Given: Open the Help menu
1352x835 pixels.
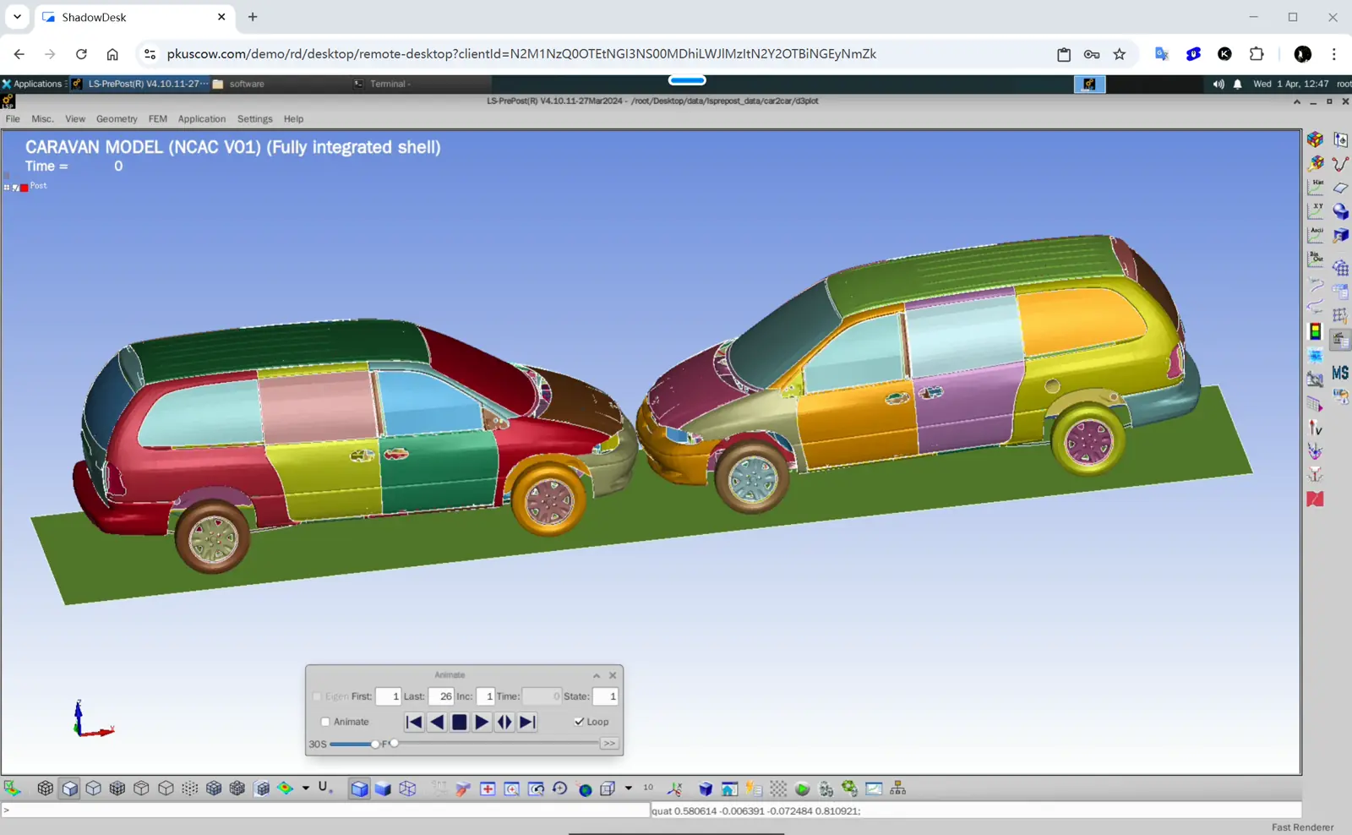Looking at the screenshot, I should [293, 119].
